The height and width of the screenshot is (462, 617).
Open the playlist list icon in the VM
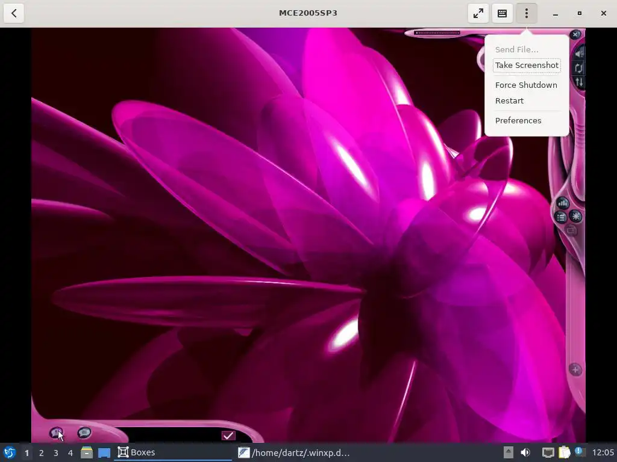(x=561, y=217)
